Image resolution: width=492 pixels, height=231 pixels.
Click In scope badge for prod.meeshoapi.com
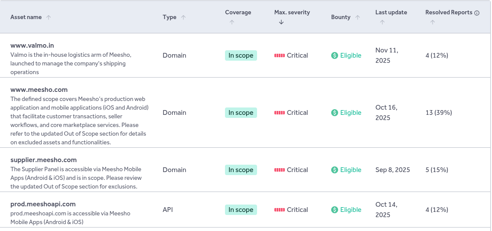click(241, 210)
